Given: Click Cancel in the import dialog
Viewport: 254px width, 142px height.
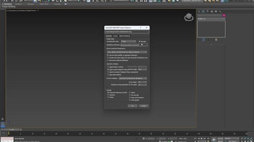Looking at the screenshot, I should [144, 106].
